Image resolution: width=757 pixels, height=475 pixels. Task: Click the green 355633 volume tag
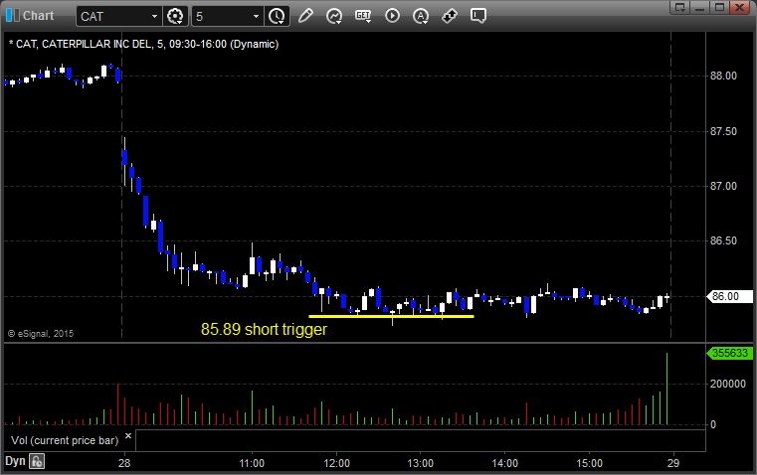730,353
